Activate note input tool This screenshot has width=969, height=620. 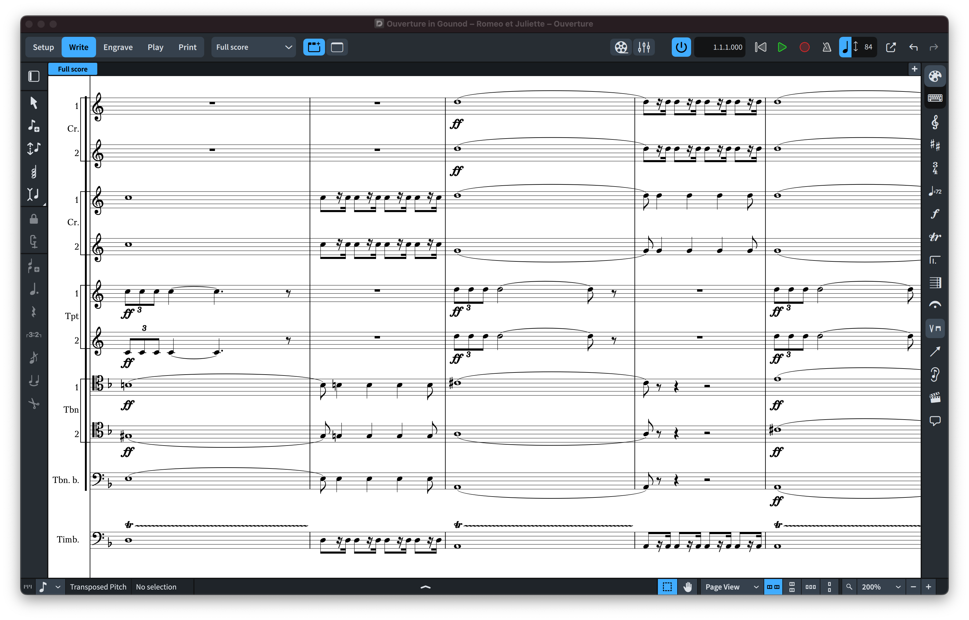(34, 126)
